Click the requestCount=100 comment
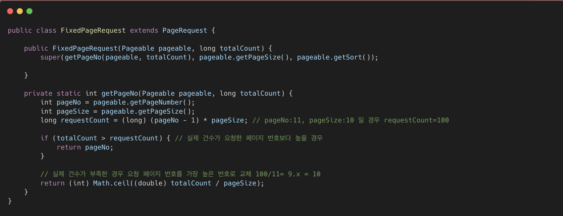Image resolution: width=563 pixels, height=216 pixels. [416, 120]
